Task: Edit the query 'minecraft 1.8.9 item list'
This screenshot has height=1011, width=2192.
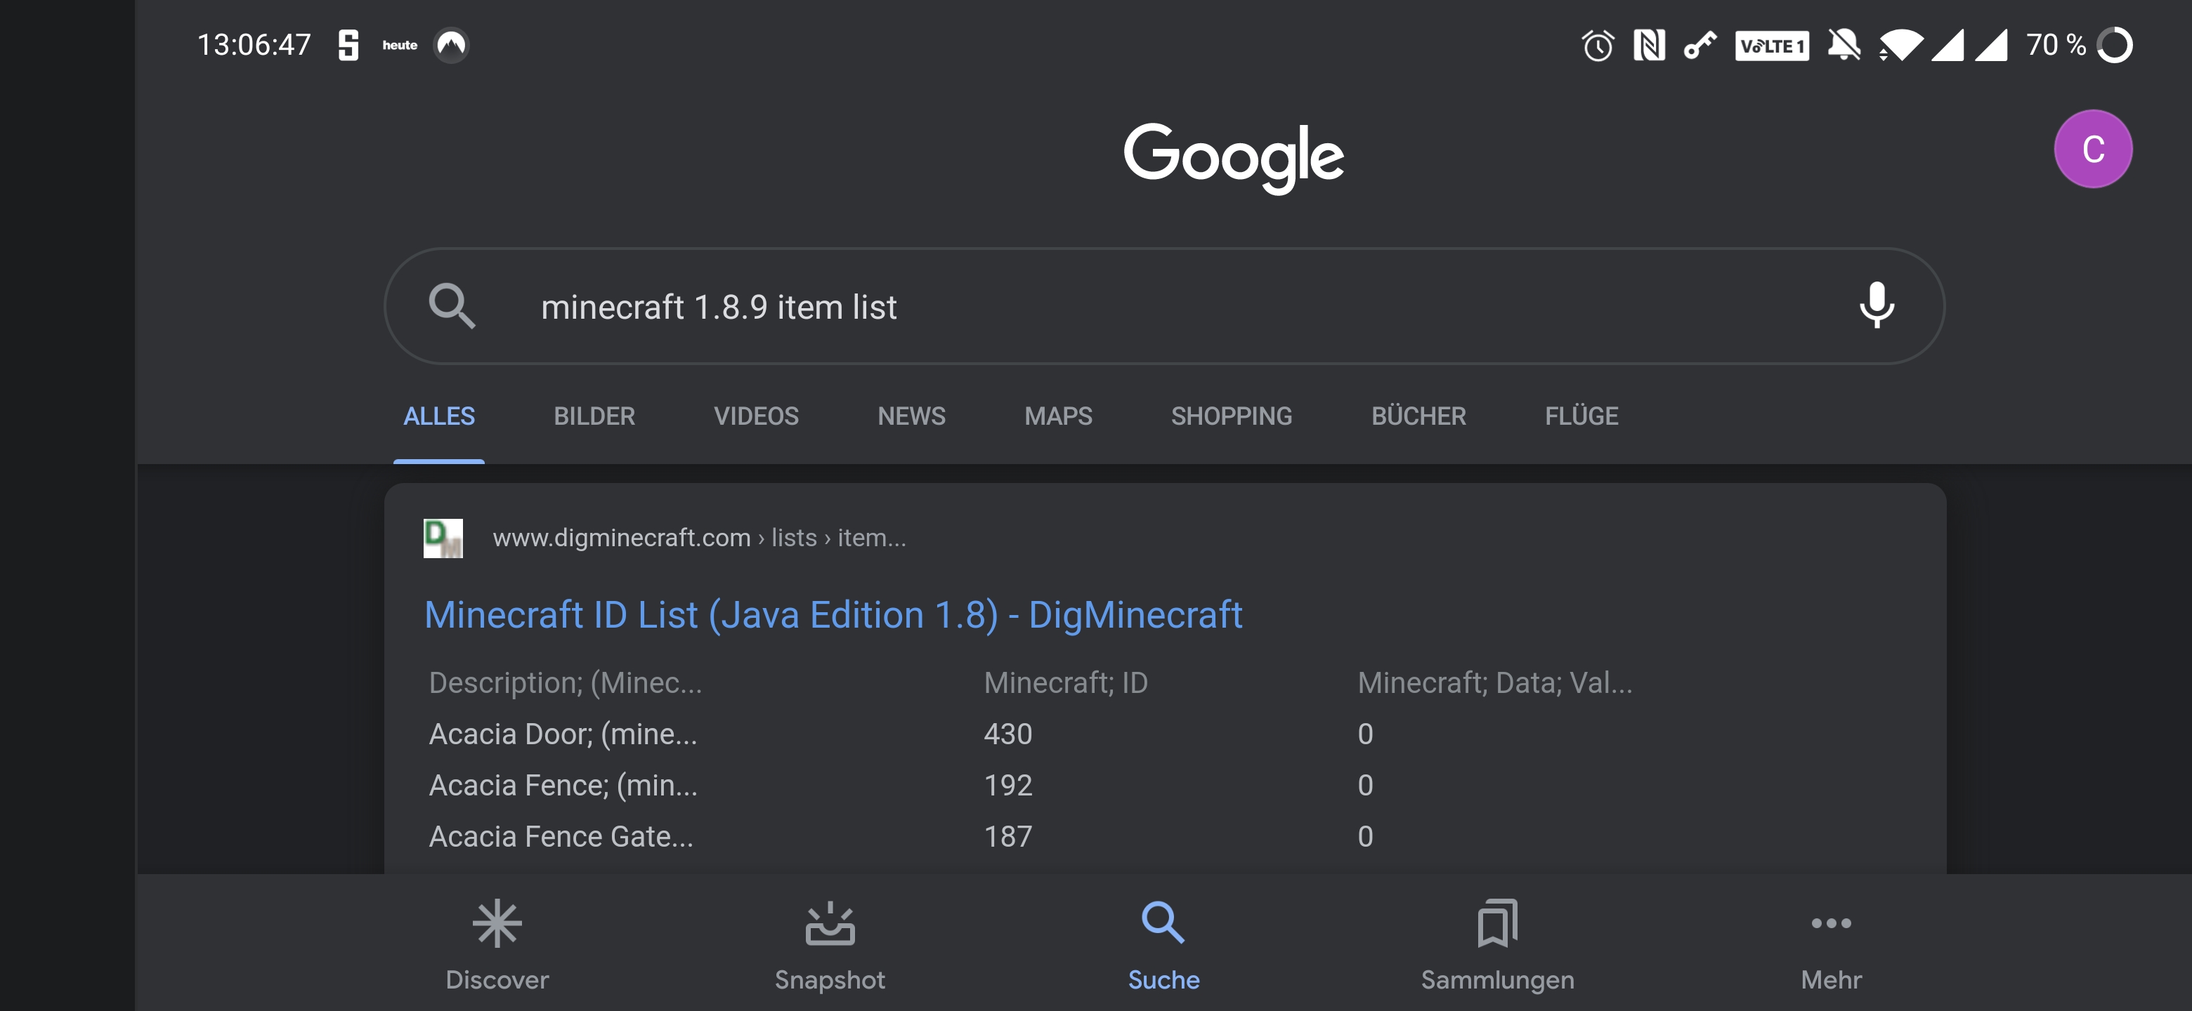Action: click(x=719, y=307)
